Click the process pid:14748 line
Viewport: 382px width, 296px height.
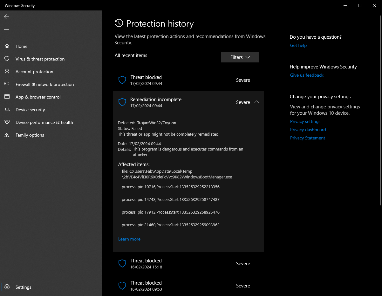(x=171, y=200)
